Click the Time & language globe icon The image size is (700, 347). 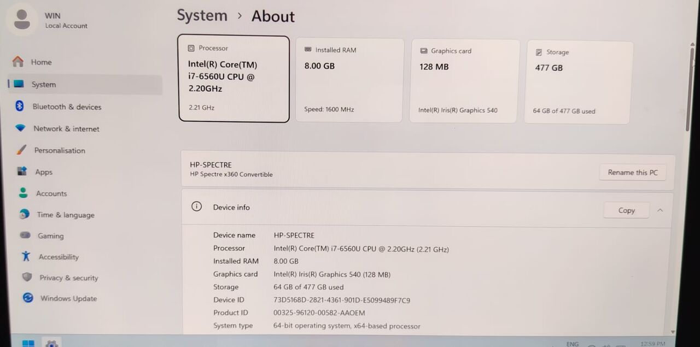[24, 214]
